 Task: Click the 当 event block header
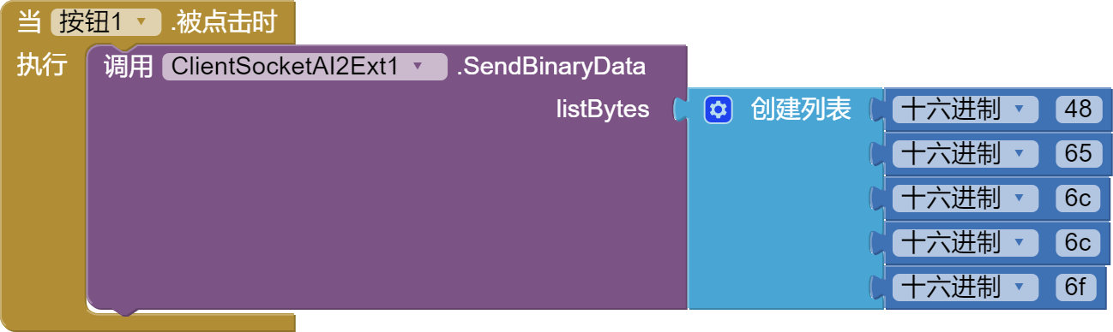pos(29,23)
